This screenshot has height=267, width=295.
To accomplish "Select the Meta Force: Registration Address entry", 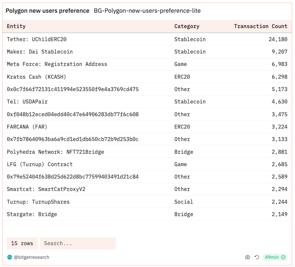I will pos(57,64).
